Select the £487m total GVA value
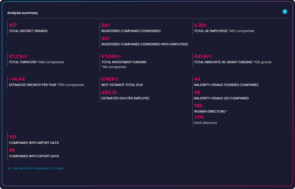 pyautogui.click(x=110, y=79)
